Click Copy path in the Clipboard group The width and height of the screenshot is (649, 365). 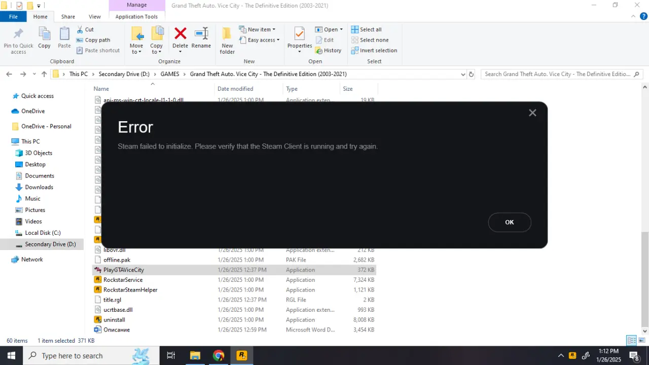(x=93, y=40)
